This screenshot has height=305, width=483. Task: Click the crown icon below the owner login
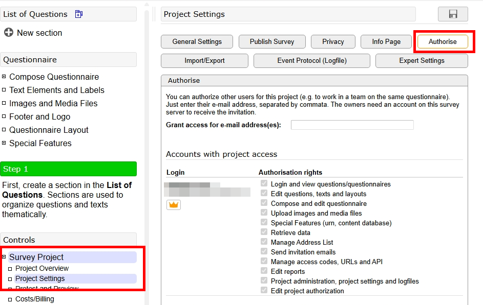[173, 204]
